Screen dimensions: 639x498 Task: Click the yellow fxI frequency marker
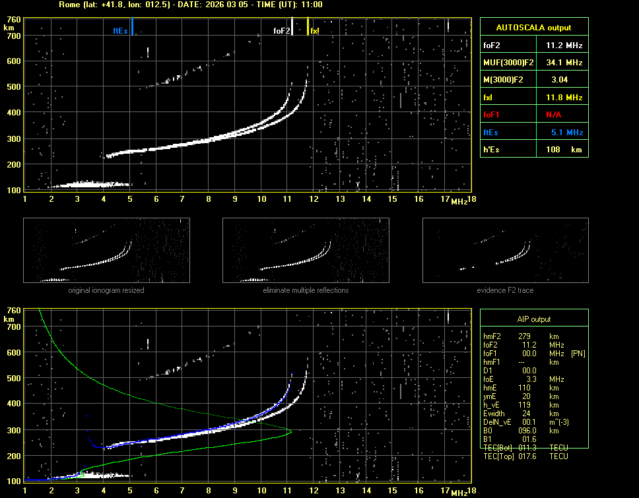[308, 26]
